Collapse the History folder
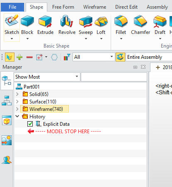The width and height of the screenshot is (172, 187). tap(17, 116)
